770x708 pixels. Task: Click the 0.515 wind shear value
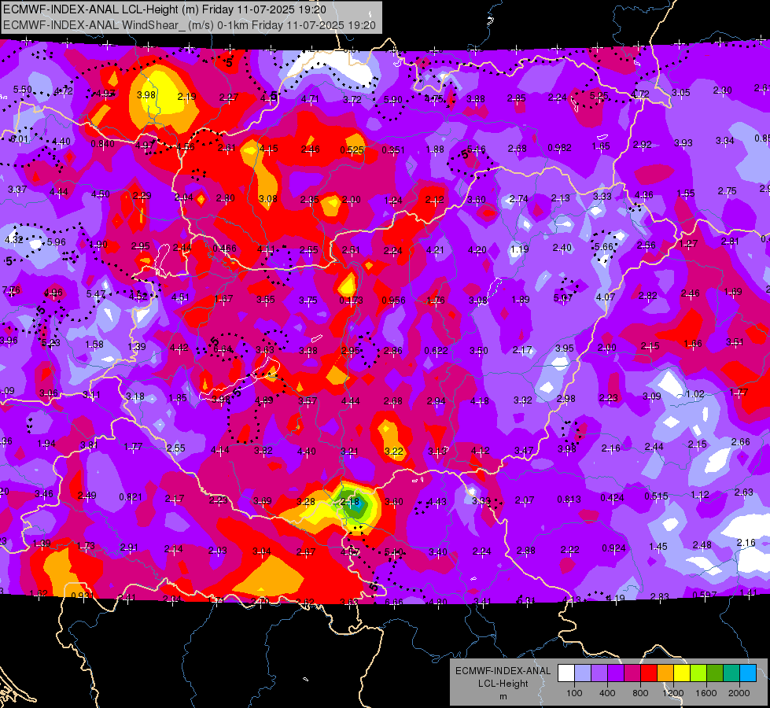(656, 496)
